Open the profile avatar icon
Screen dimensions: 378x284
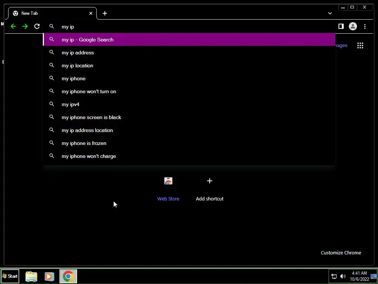353,26
